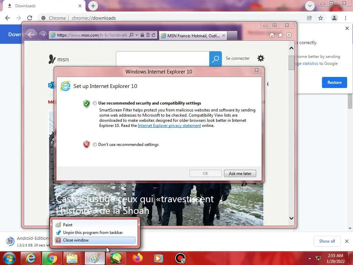Reload the Chrome downloads page

[30, 18]
